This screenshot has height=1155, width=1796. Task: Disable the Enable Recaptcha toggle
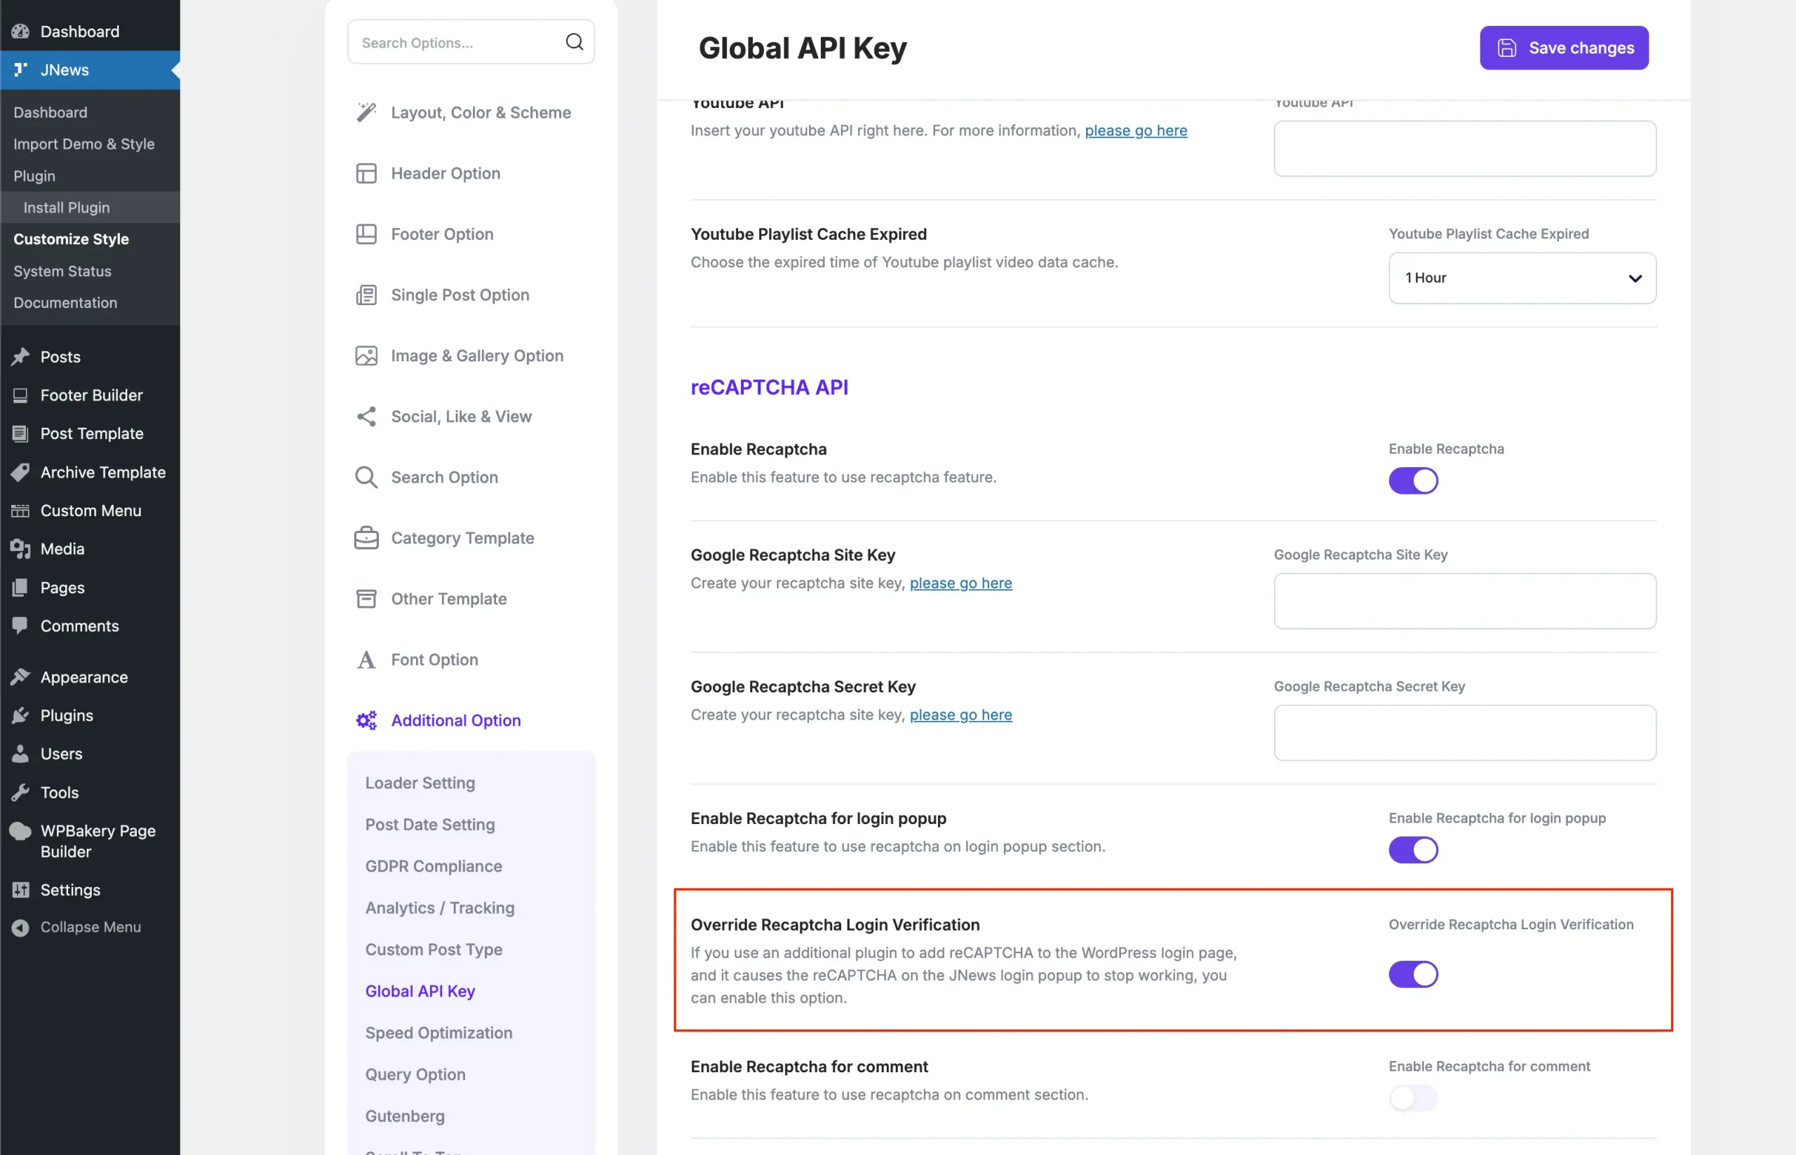pos(1413,481)
